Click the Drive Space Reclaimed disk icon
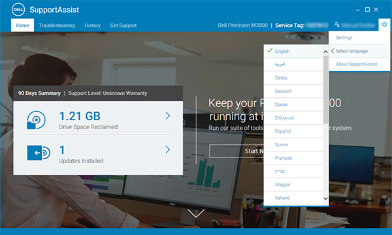 (36, 120)
